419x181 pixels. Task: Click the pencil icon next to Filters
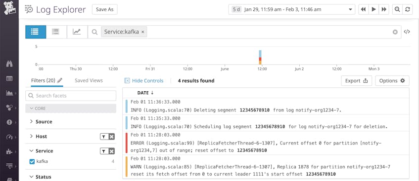pos(59,80)
